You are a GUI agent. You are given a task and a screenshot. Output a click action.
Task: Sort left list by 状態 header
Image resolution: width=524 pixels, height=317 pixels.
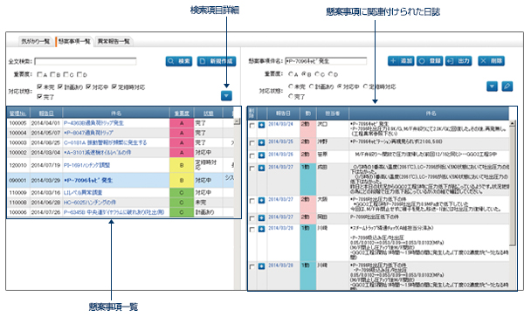pyautogui.click(x=208, y=114)
